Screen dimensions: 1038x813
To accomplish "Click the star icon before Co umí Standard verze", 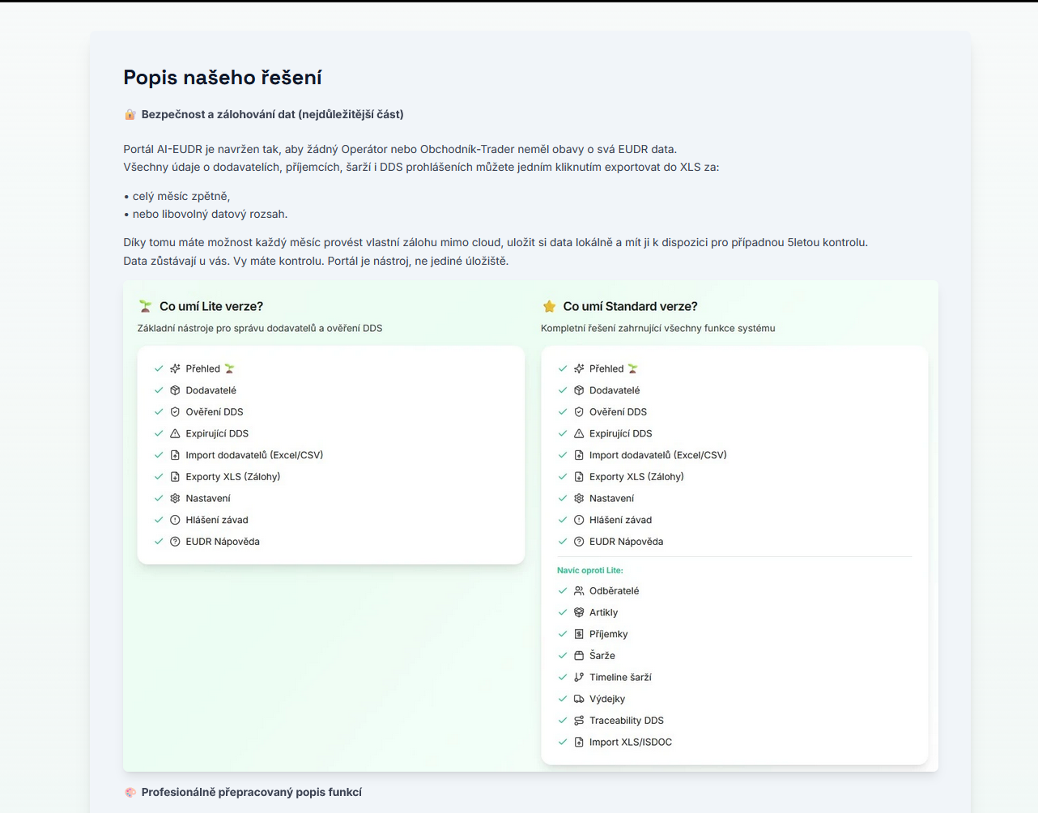I will point(549,306).
